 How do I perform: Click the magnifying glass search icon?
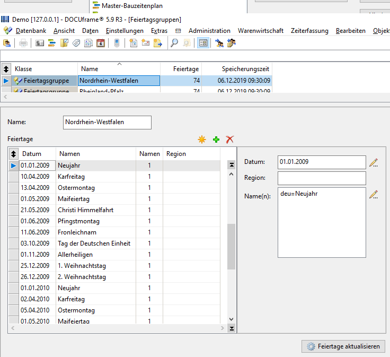(x=174, y=43)
